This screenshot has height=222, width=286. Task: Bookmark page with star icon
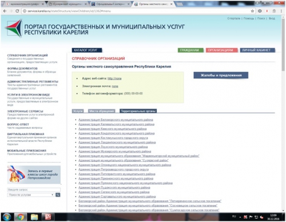coord(252,11)
